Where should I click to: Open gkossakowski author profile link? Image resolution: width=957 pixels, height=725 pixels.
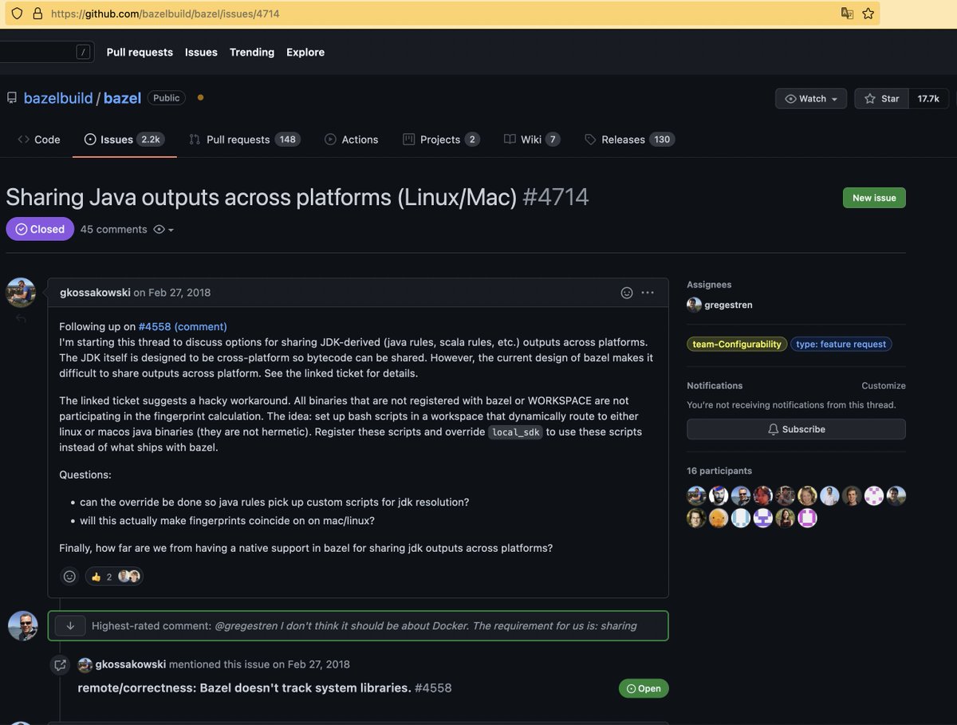click(95, 293)
